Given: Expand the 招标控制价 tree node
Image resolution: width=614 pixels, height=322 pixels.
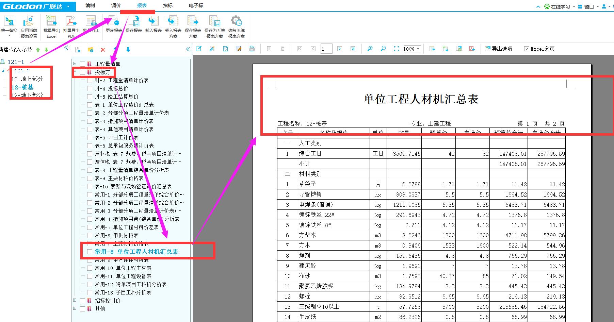Looking at the screenshot, I should [75, 300].
